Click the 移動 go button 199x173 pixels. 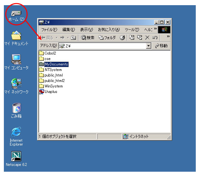[161, 46]
